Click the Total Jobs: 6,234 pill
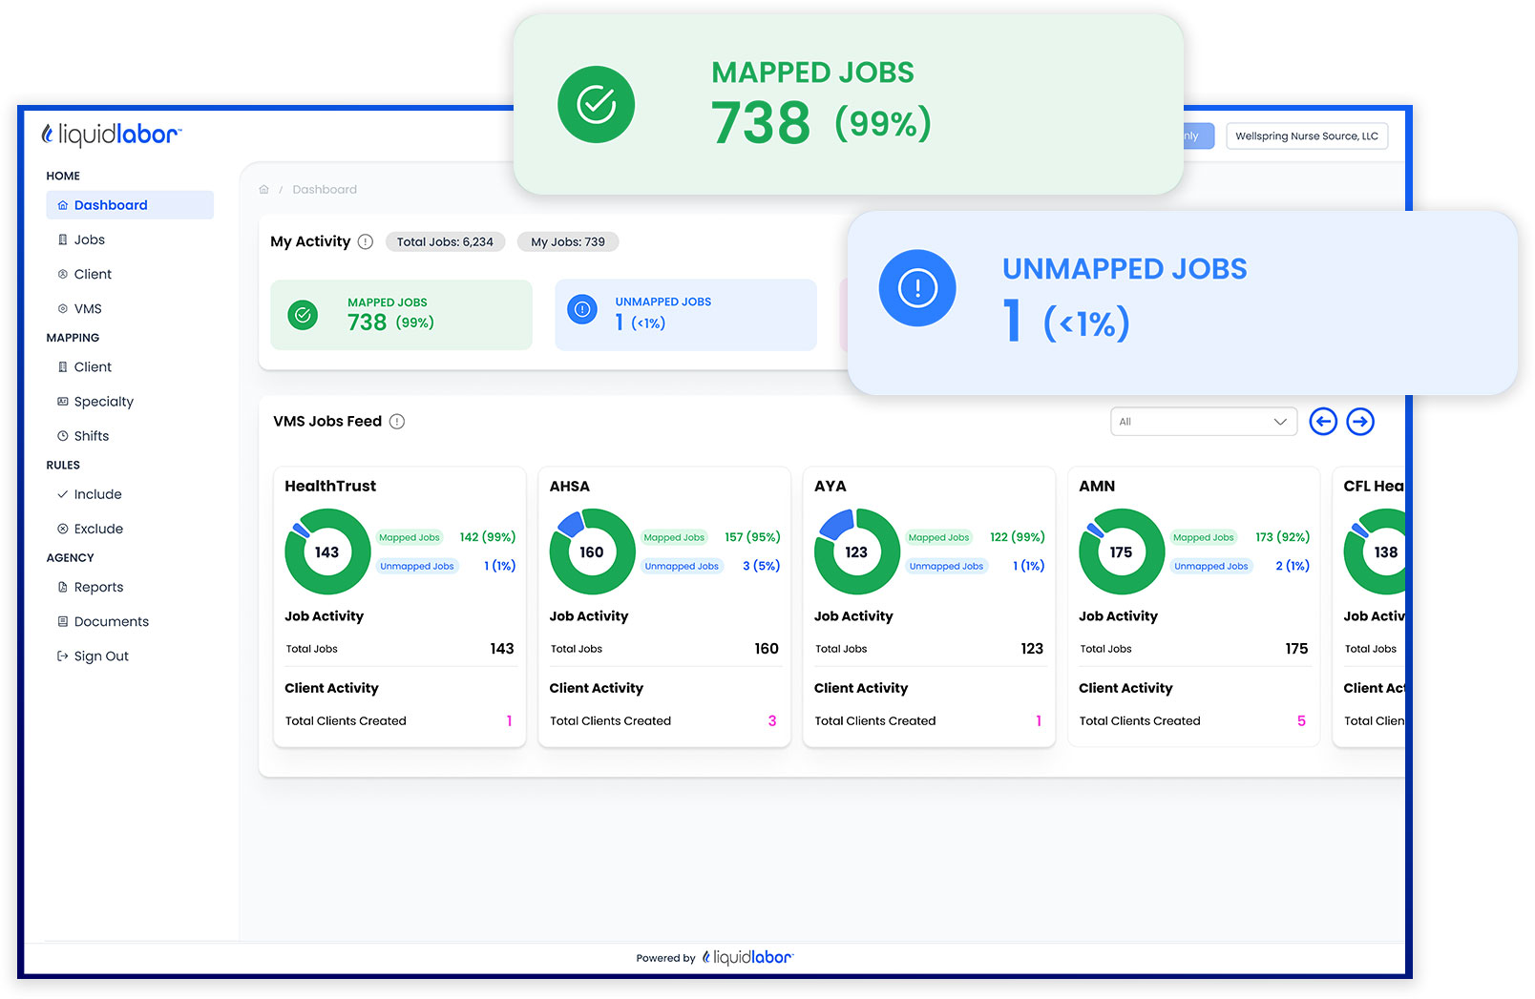Viewport: 1535px width, 999px height. (x=445, y=241)
